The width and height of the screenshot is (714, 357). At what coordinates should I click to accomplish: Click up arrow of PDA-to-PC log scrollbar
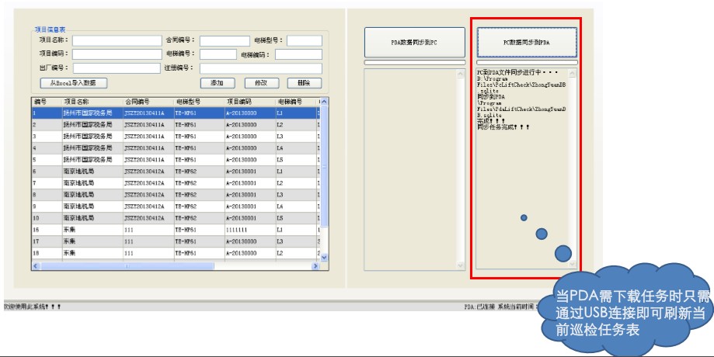click(461, 74)
